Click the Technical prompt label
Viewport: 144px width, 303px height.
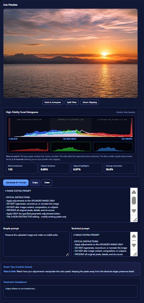coord(80,228)
